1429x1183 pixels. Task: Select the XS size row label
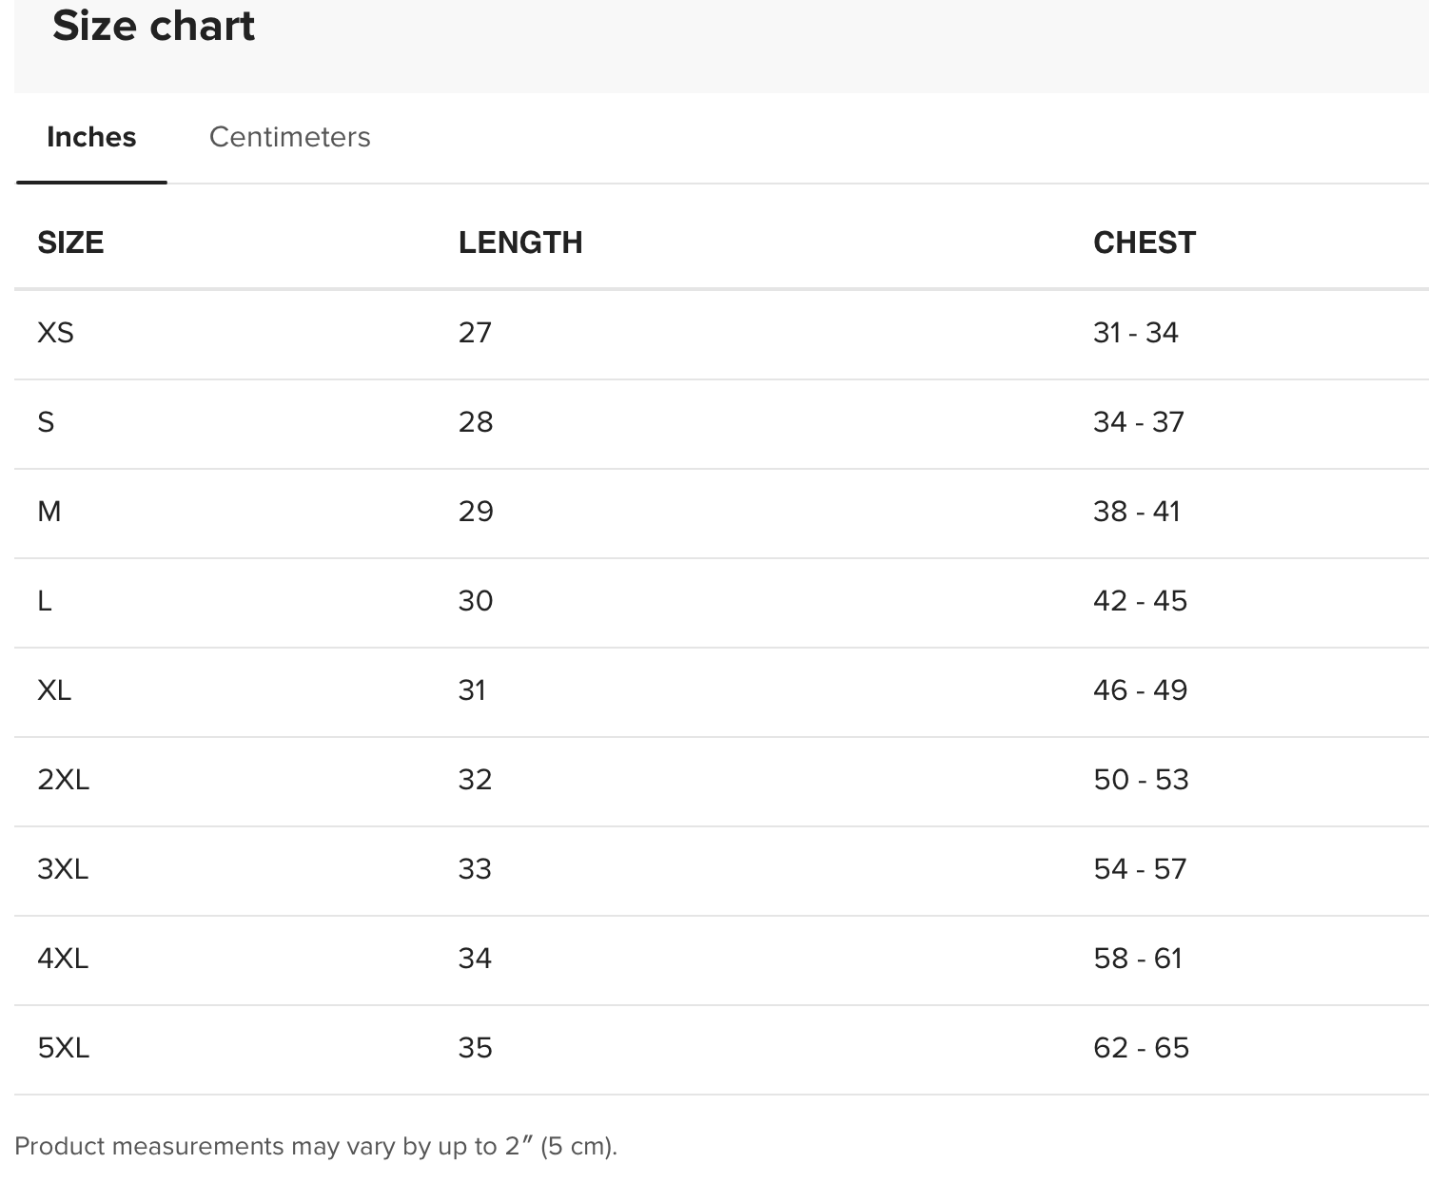55,333
